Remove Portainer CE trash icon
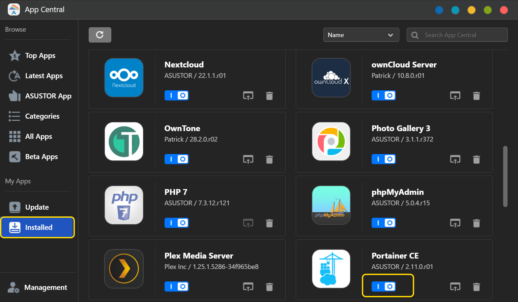Viewport: 518px width, 302px height. coord(477,287)
